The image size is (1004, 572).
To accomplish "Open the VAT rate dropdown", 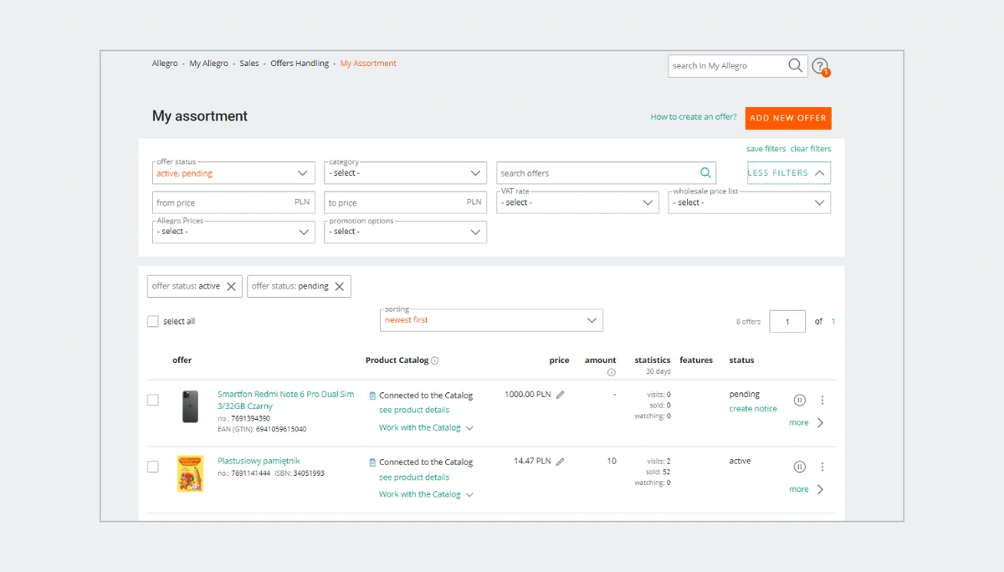I will pyautogui.click(x=577, y=202).
